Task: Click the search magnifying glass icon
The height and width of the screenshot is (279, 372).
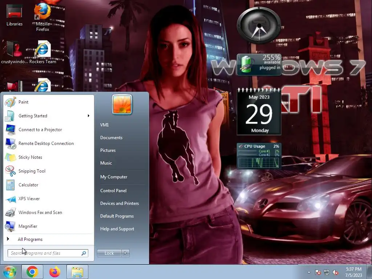Action: [x=84, y=253]
